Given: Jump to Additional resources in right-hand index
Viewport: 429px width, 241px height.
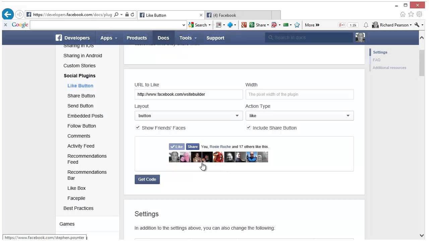Looking at the screenshot, I should 389,68.
